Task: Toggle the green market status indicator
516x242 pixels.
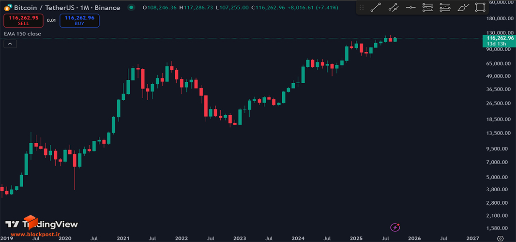Action: coord(132,8)
